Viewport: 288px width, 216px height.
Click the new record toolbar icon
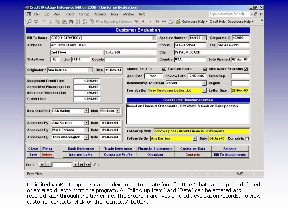click(x=164, y=22)
